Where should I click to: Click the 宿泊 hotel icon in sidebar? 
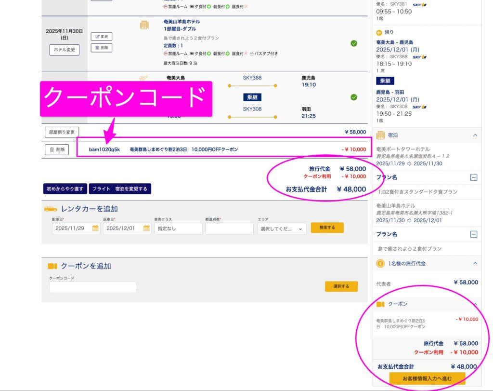(380, 135)
